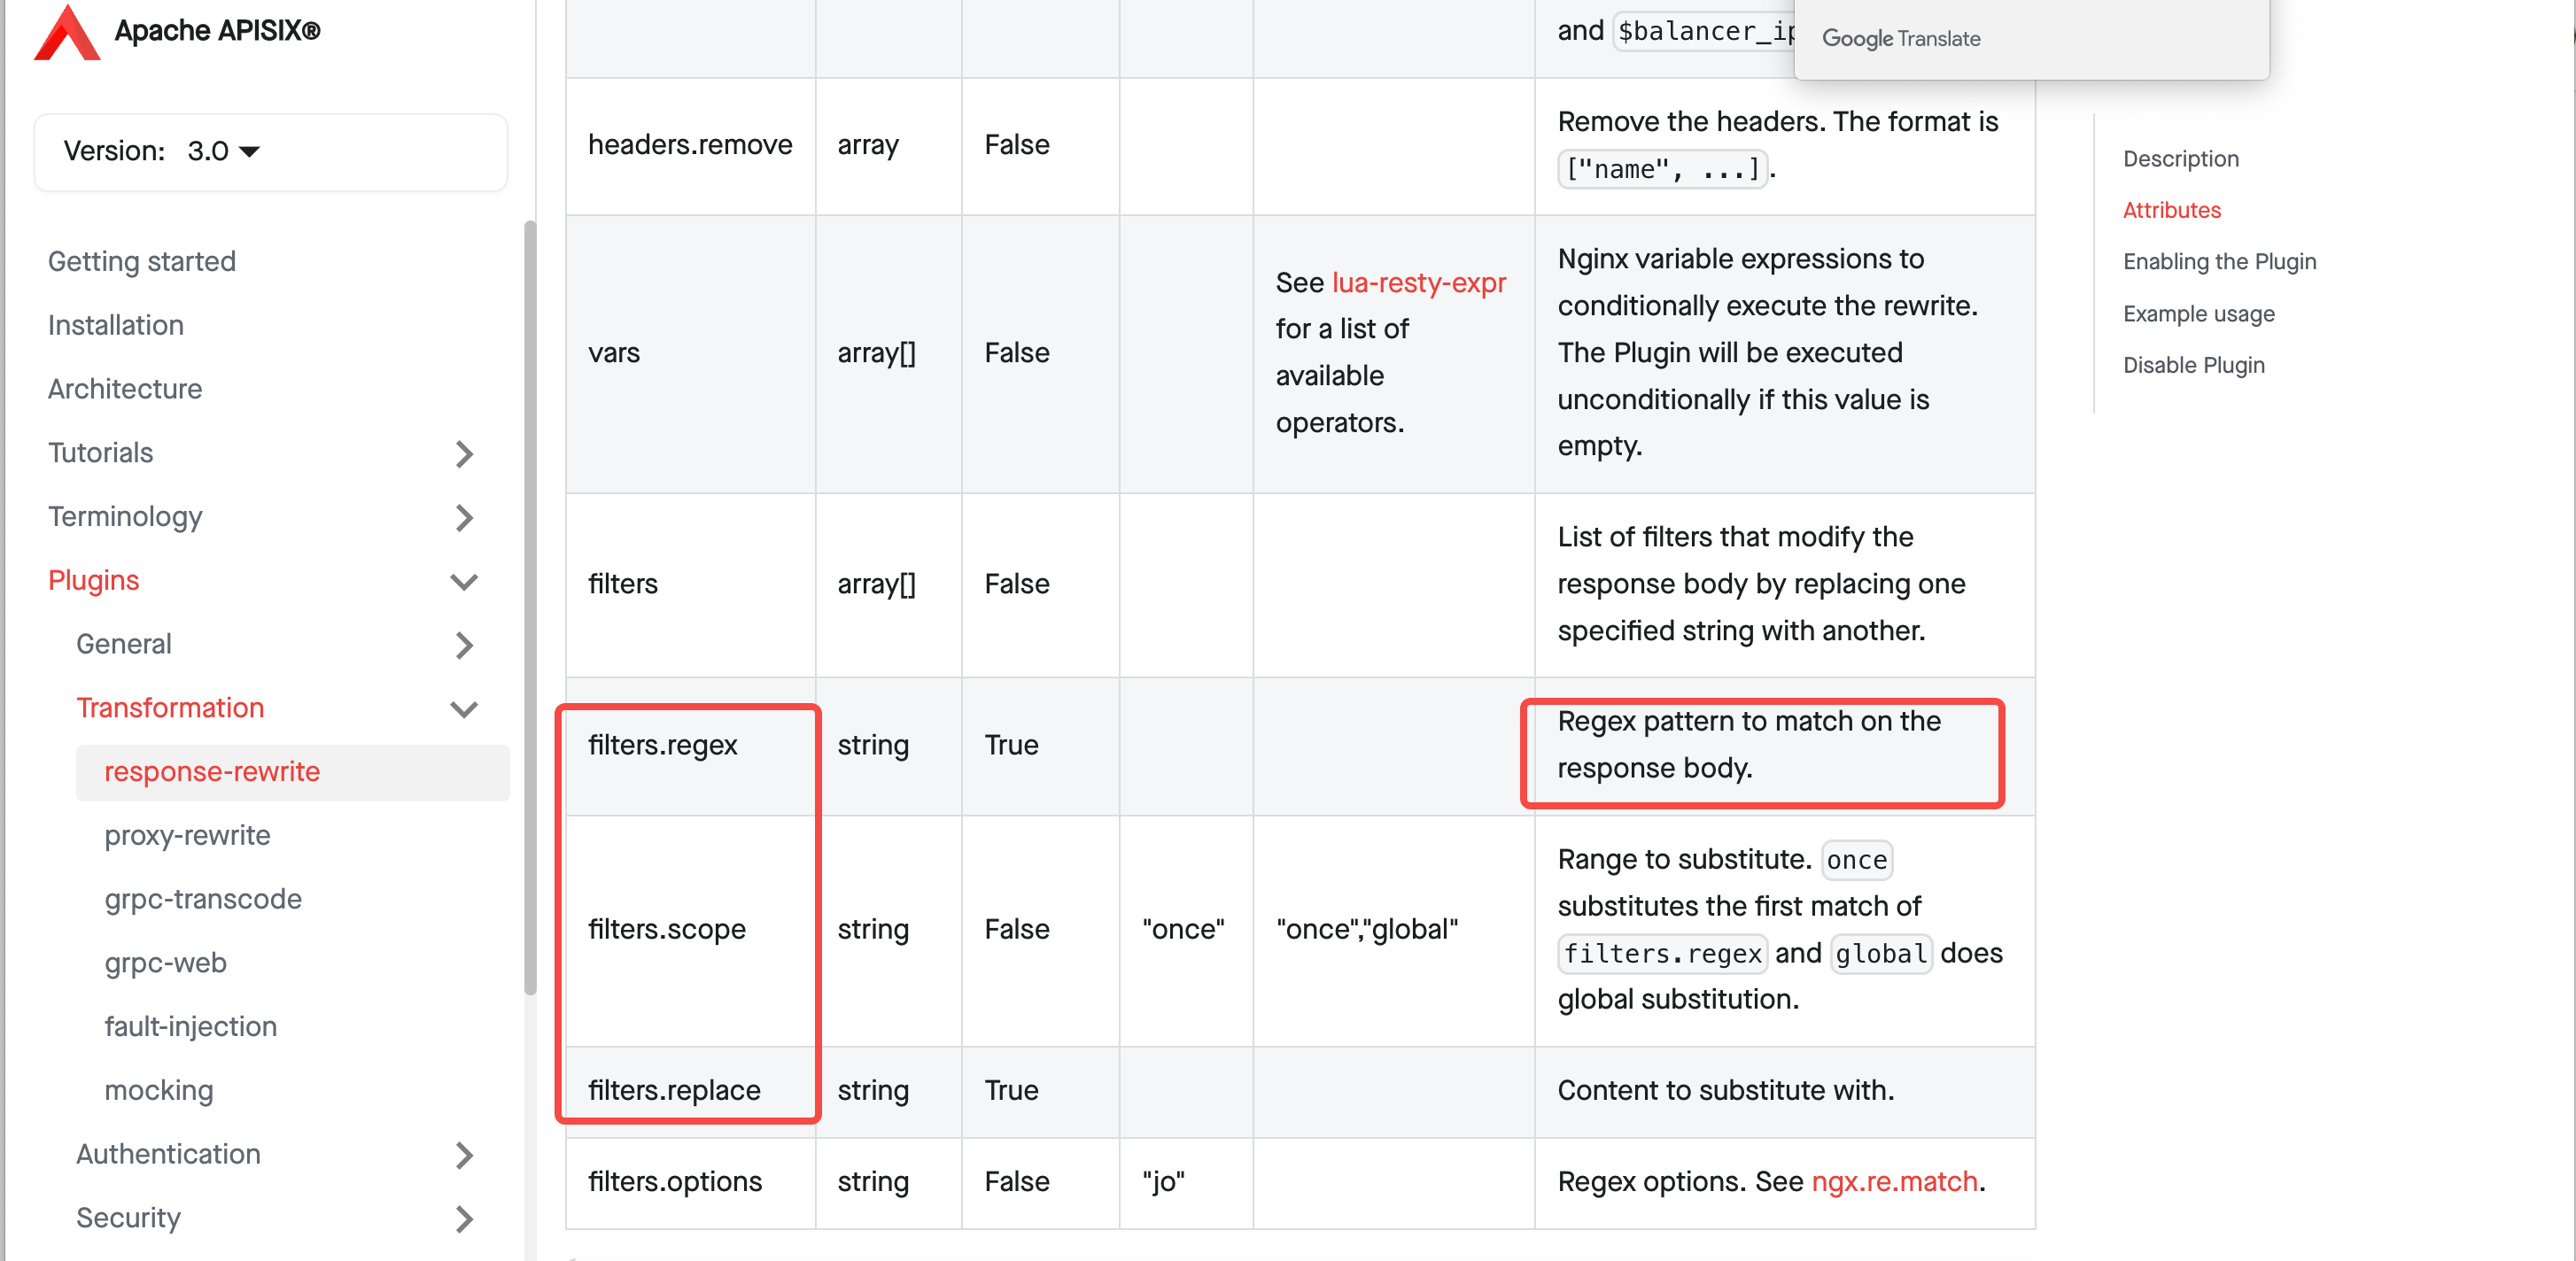The height and width of the screenshot is (1261, 2576).
Task: Follow the lua-resty-expr link
Action: tap(1418, 283)
